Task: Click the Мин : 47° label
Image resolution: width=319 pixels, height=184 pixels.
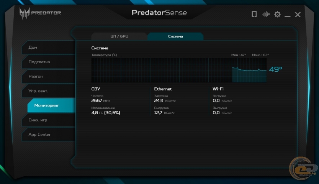Action: click(239, 55)
